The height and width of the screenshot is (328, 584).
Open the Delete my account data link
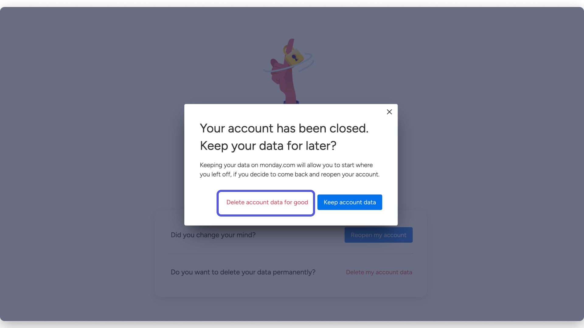click(x=379, y=272)
